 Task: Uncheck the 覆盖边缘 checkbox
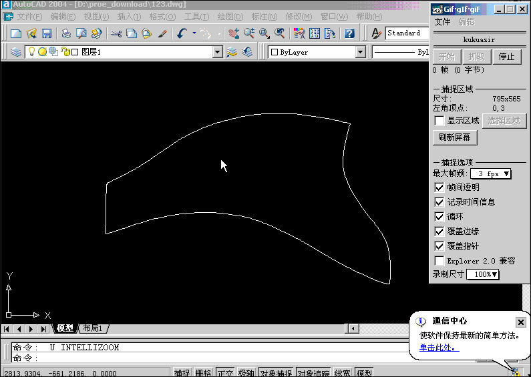[x=439, y=232]
